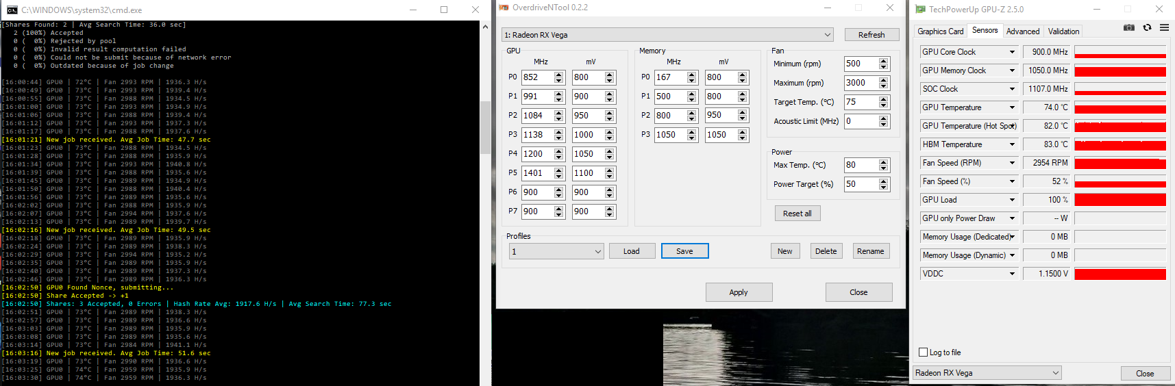Viewport: 1175px width, 386px height.
Task: Switch to Validation tab
Action: [x=1063, y=31]
